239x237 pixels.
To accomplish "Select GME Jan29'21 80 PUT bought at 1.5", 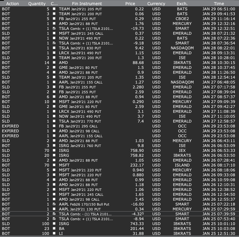I will pos(78,68).
